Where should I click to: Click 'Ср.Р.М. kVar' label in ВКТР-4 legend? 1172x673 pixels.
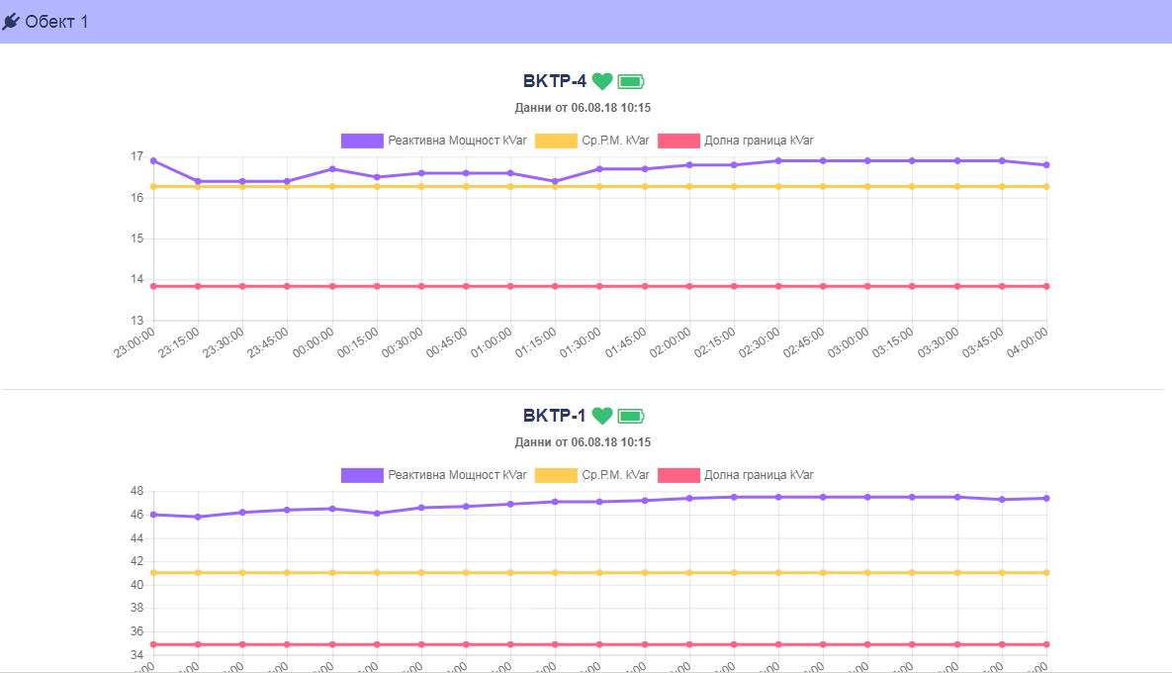pos(616,141)
